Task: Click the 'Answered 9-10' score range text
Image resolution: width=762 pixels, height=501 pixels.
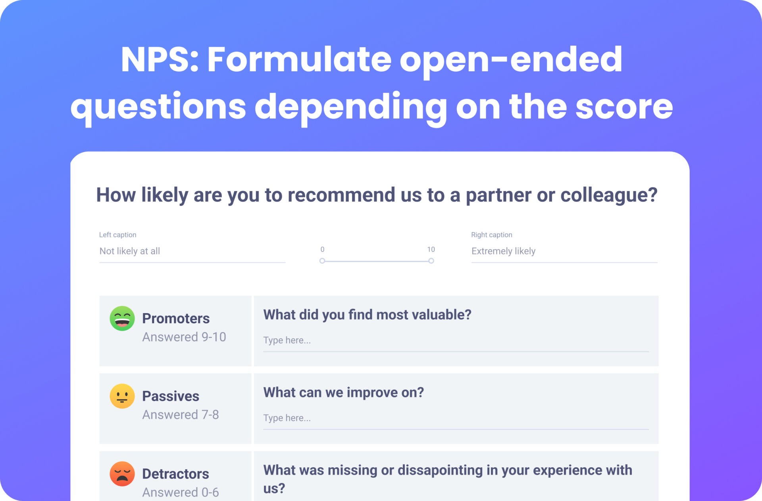Action: click(x=184, y=337)
